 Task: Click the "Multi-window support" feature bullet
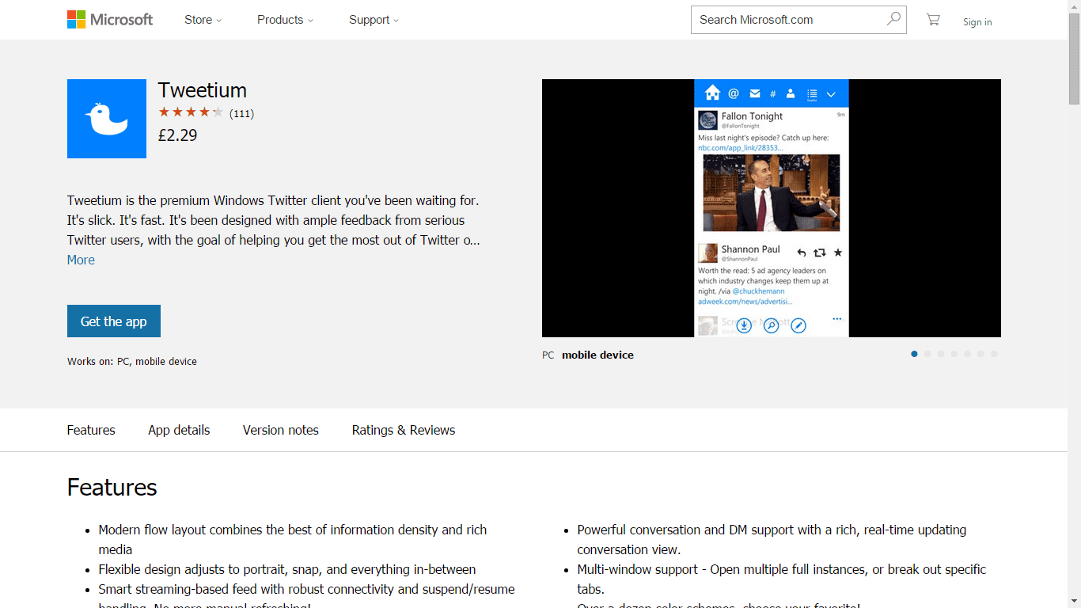point(782,579)
